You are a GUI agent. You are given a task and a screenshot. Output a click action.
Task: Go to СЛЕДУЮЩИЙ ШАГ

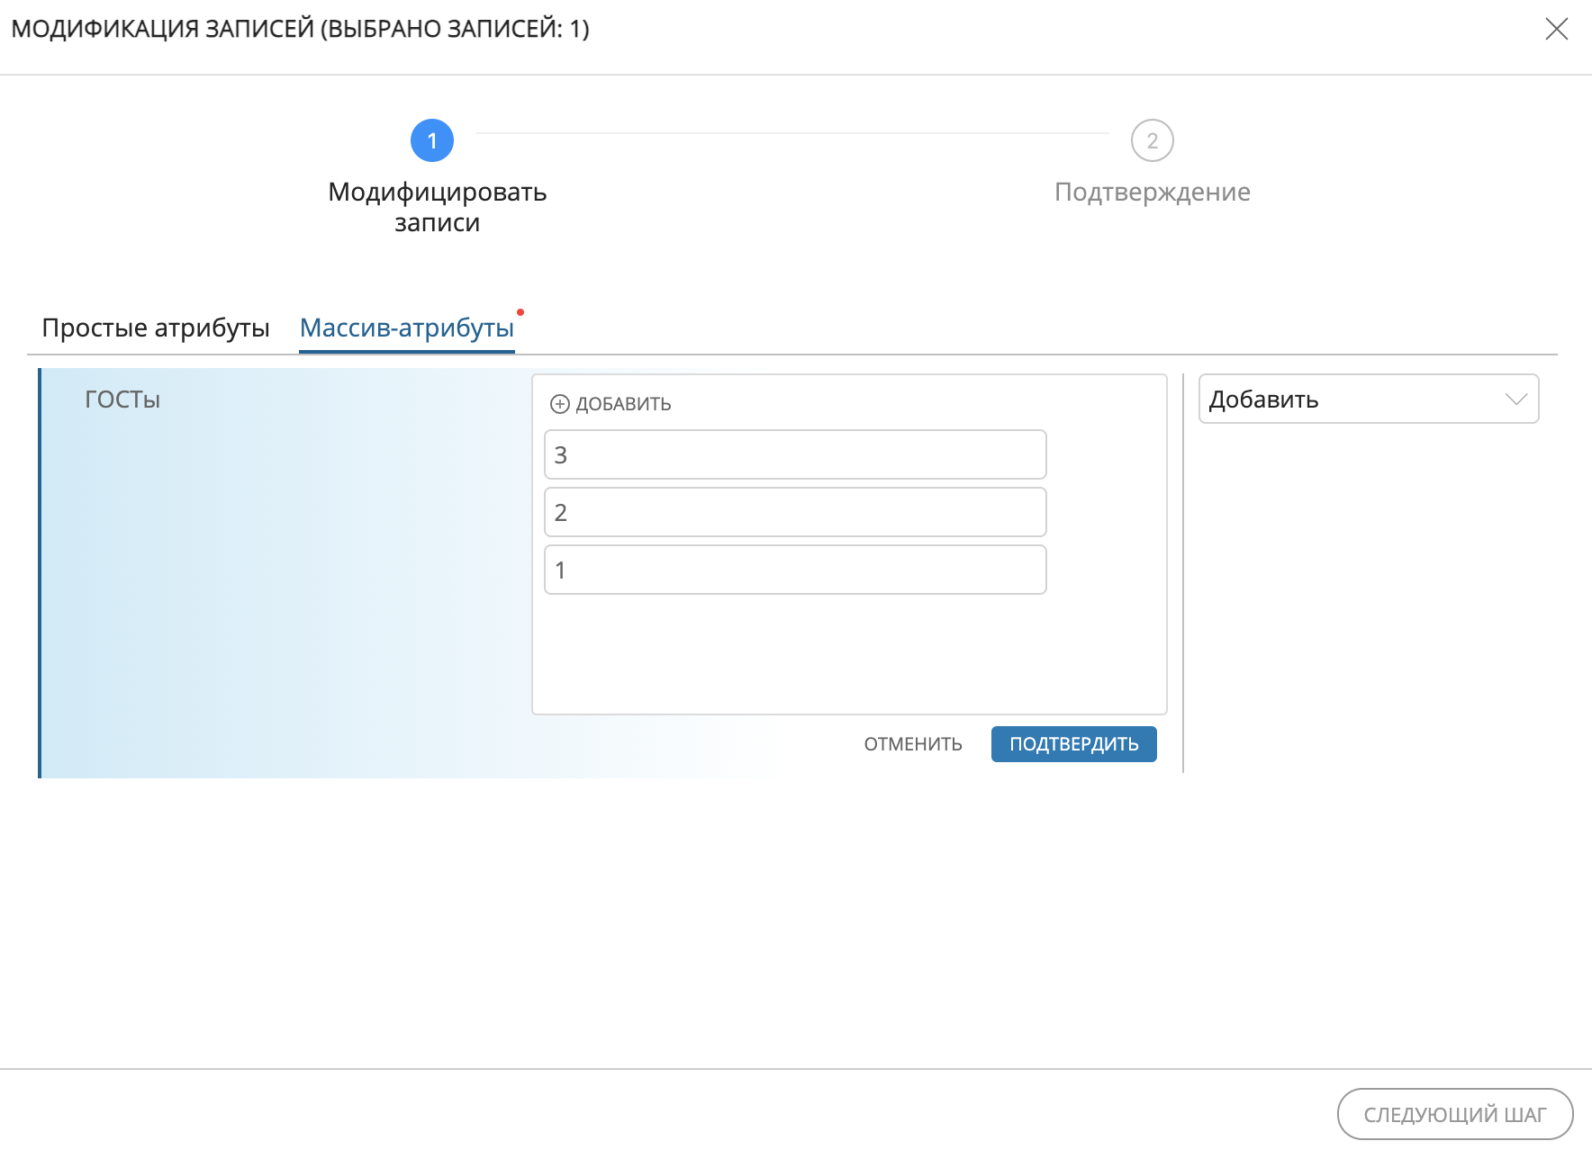pos(1454,1114)
